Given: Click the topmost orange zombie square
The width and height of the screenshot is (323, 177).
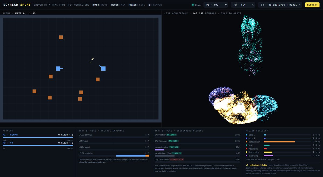Looking at the screenshot, I should click(61, 37).
